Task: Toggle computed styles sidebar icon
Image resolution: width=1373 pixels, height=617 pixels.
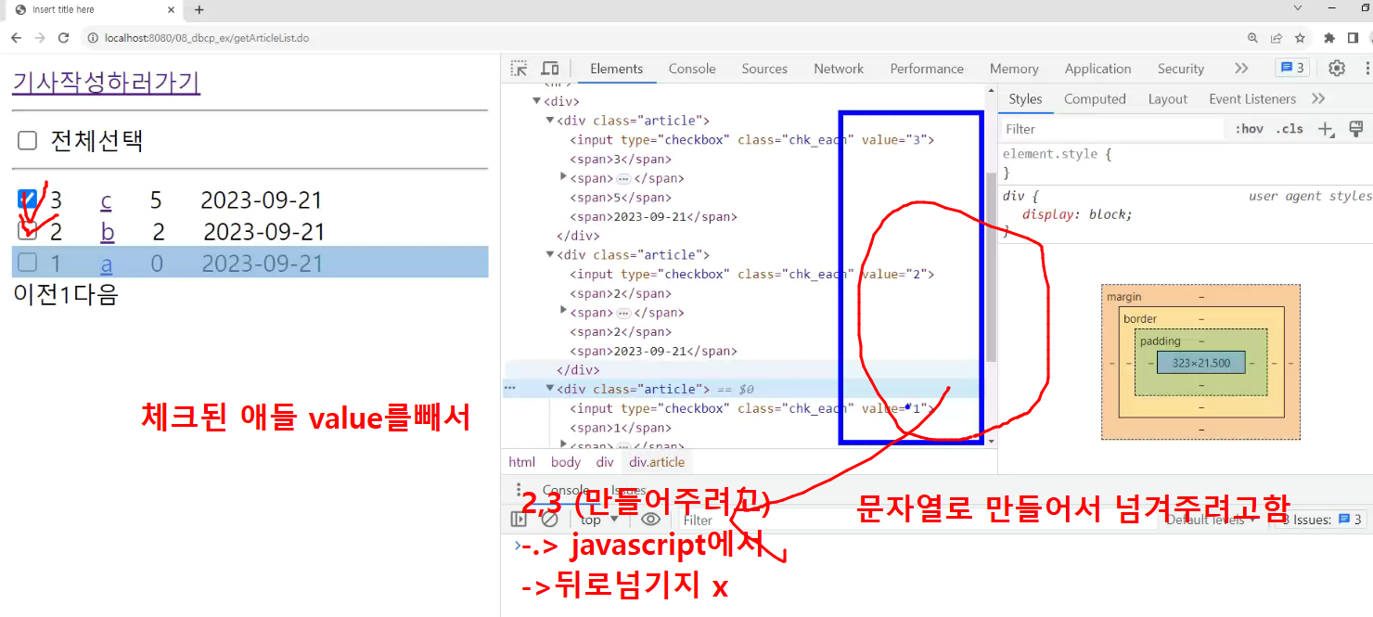Action: click(1355, 129)
